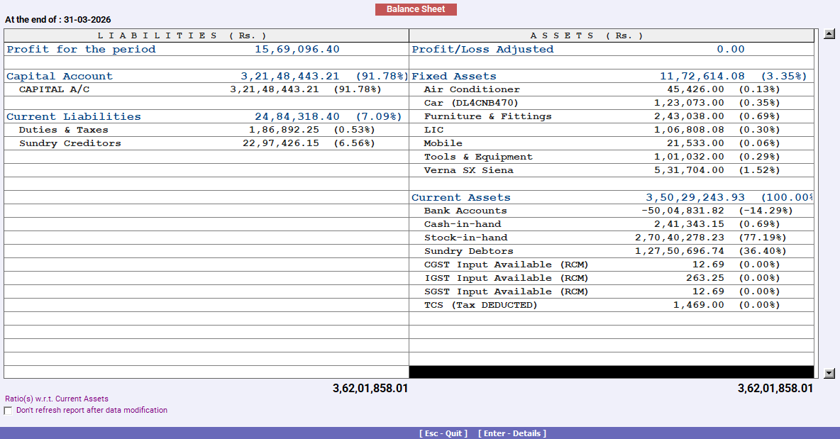Viewport: 840px width, 439px height.
Task: Click the Enter - Details option
Action: click(x=512, y=433)
